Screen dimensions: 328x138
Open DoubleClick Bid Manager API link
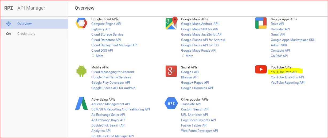click(112, 136)
